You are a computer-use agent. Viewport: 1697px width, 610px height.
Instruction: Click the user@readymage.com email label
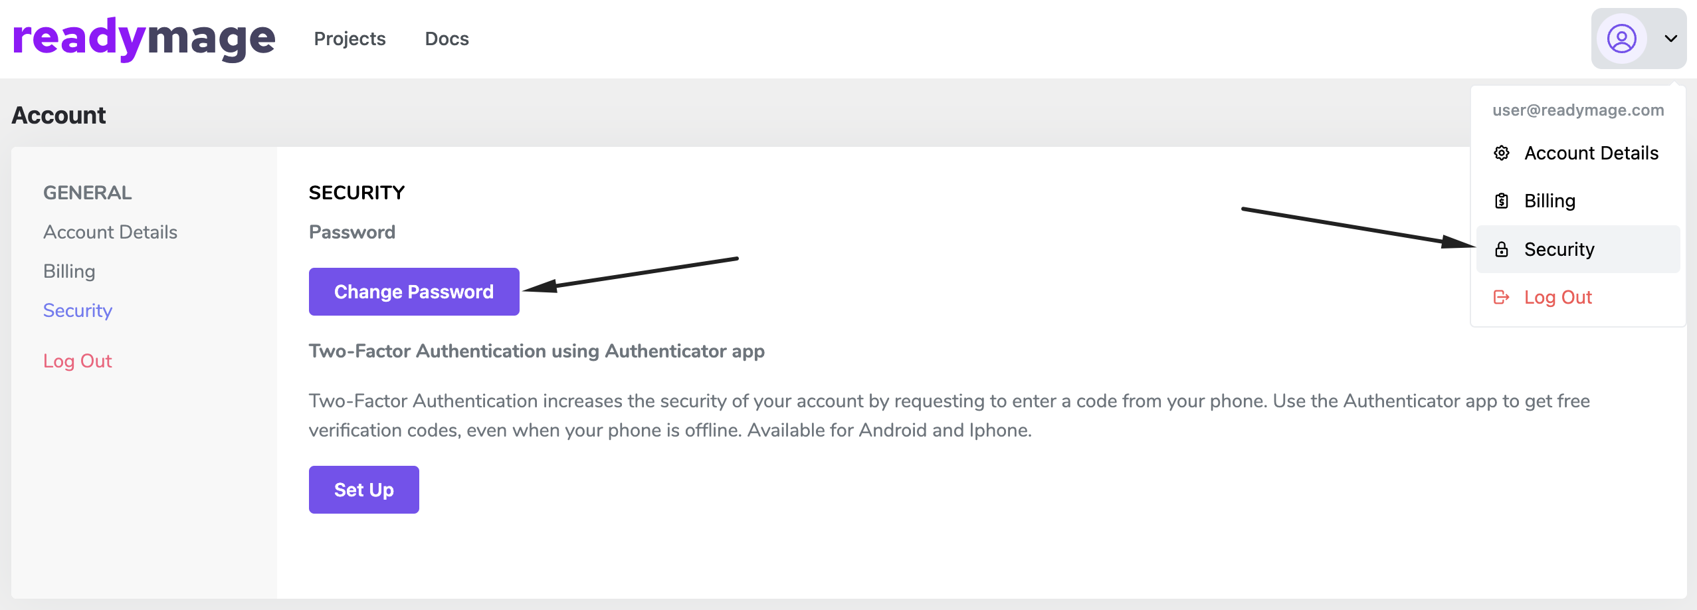1578,110
